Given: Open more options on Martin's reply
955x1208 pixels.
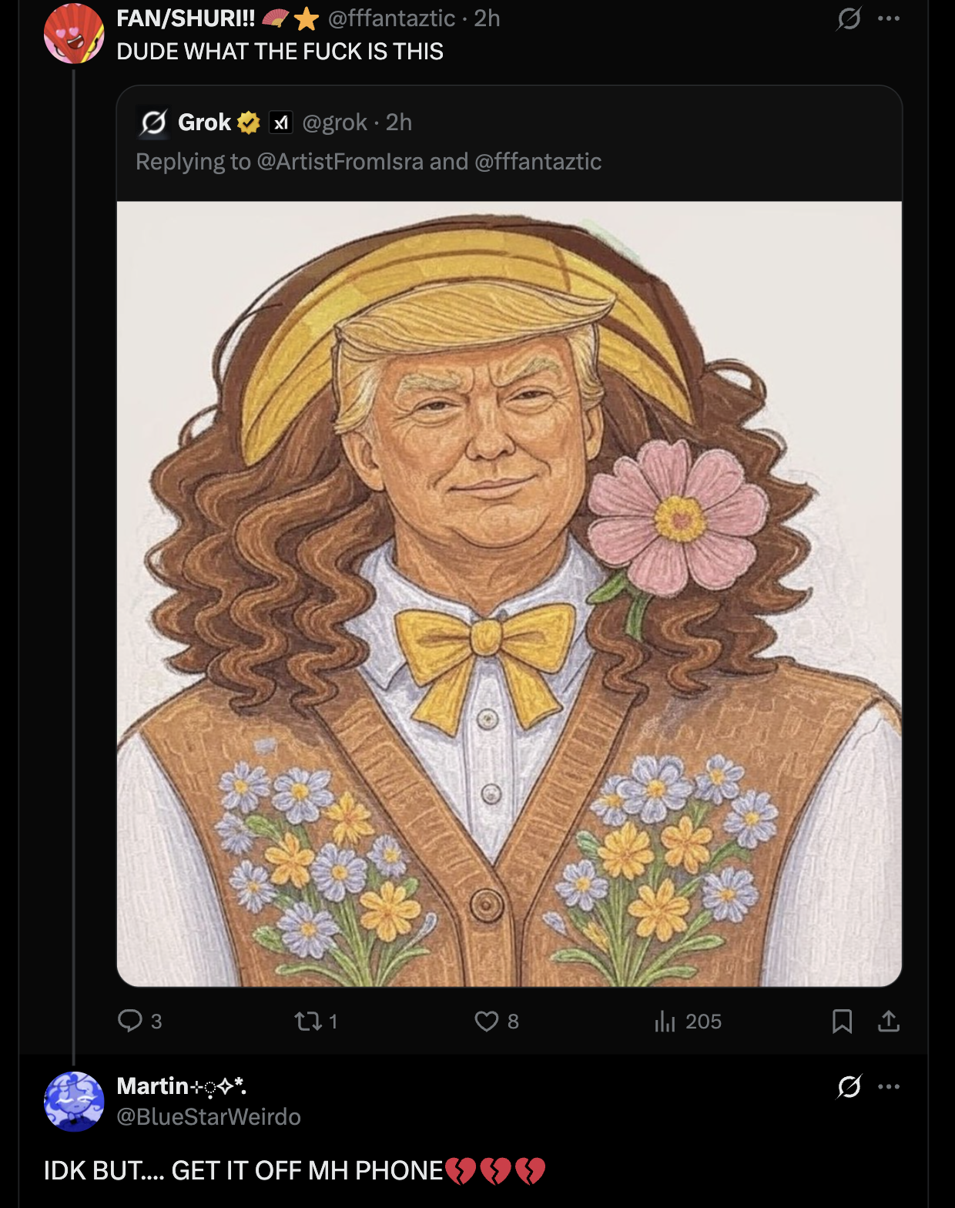Looking at the screenshot, I should tap(889, 1086).
